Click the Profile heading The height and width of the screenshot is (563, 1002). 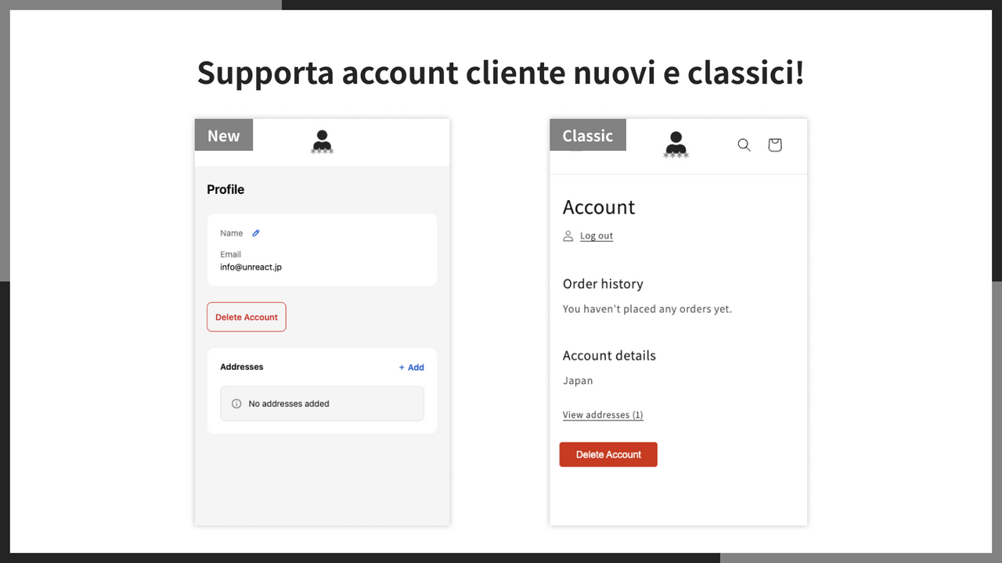225,189
